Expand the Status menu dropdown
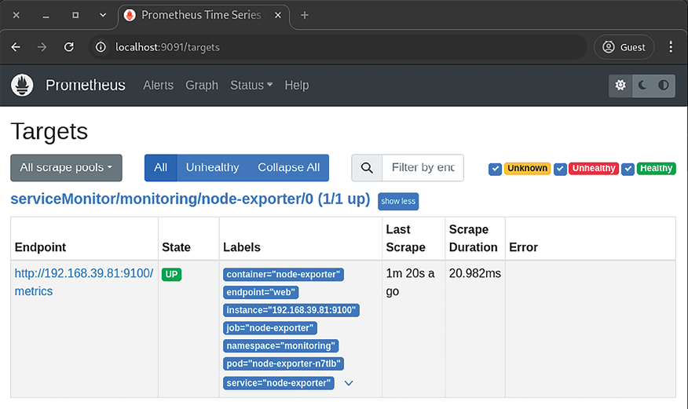Image resolution: width=688 pixels, height=409 pixels. 251,86
